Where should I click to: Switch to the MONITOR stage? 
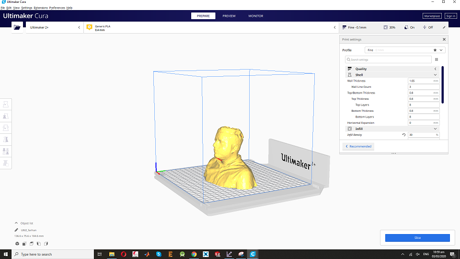[256, 16]
